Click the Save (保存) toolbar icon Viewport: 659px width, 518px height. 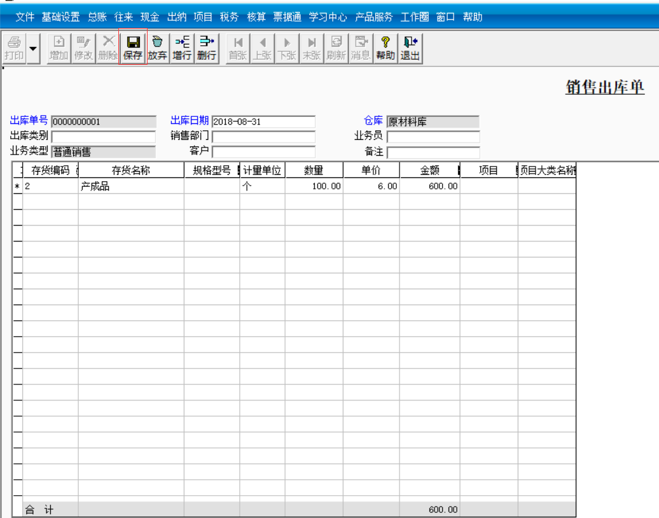[133, 48]
